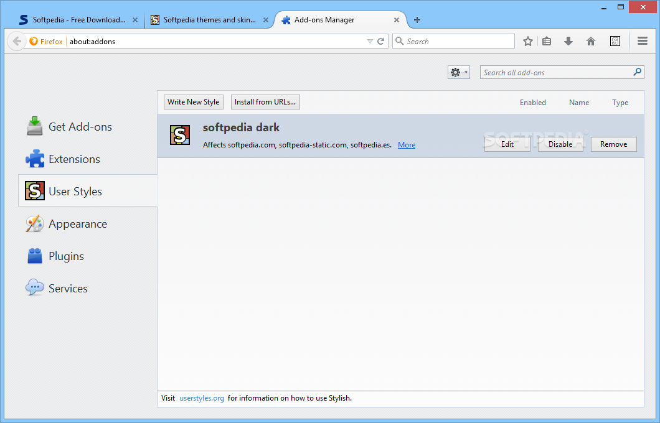Click the back navigation arrow

tap(17, 41)
